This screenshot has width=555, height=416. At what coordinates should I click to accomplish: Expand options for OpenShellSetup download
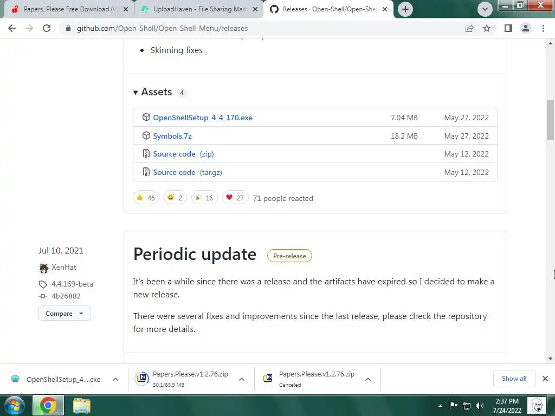tap(115, 379)
